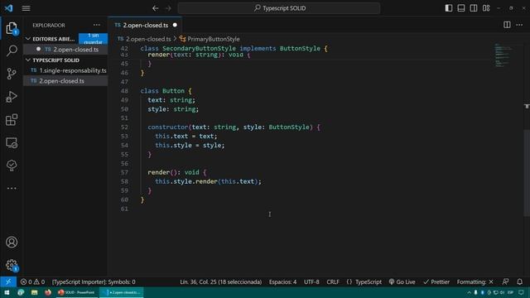Open the Search view in the activity bar

12,50
